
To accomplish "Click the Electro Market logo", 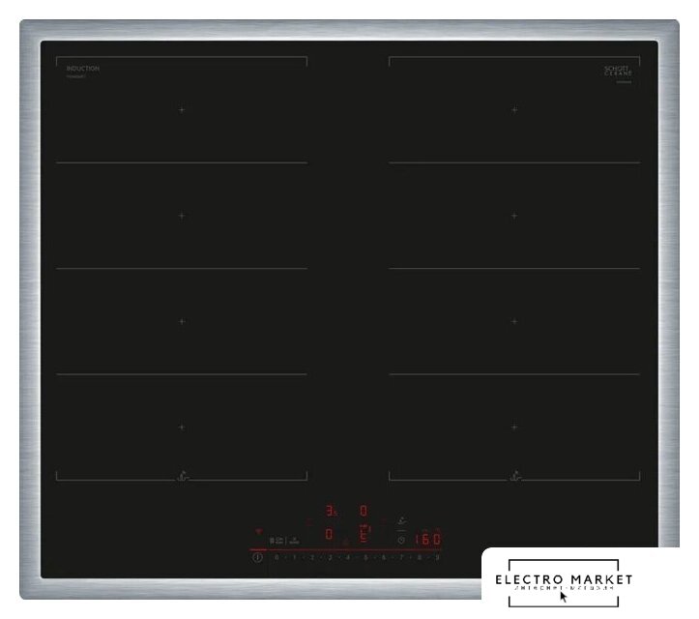I will coord(563,581).
